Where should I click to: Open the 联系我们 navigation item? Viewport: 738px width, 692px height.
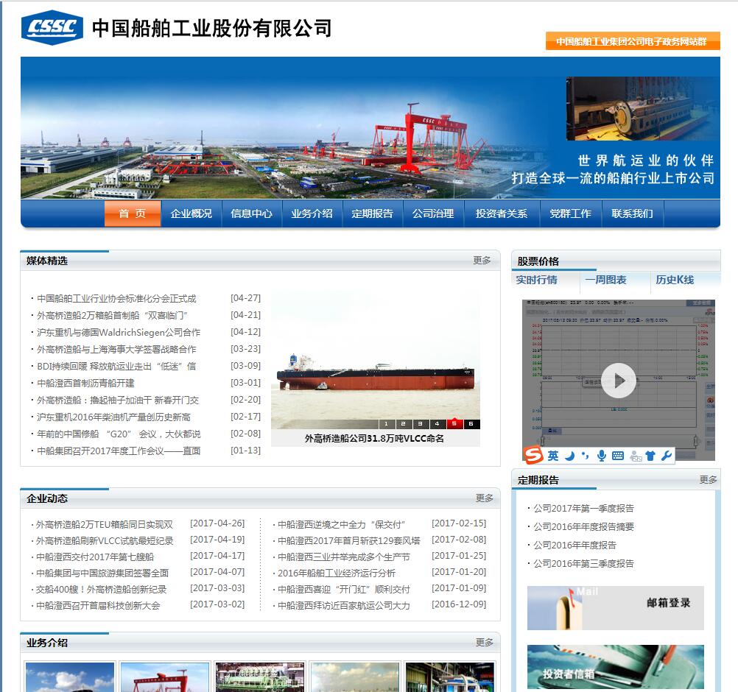click(x=632, y=213)
